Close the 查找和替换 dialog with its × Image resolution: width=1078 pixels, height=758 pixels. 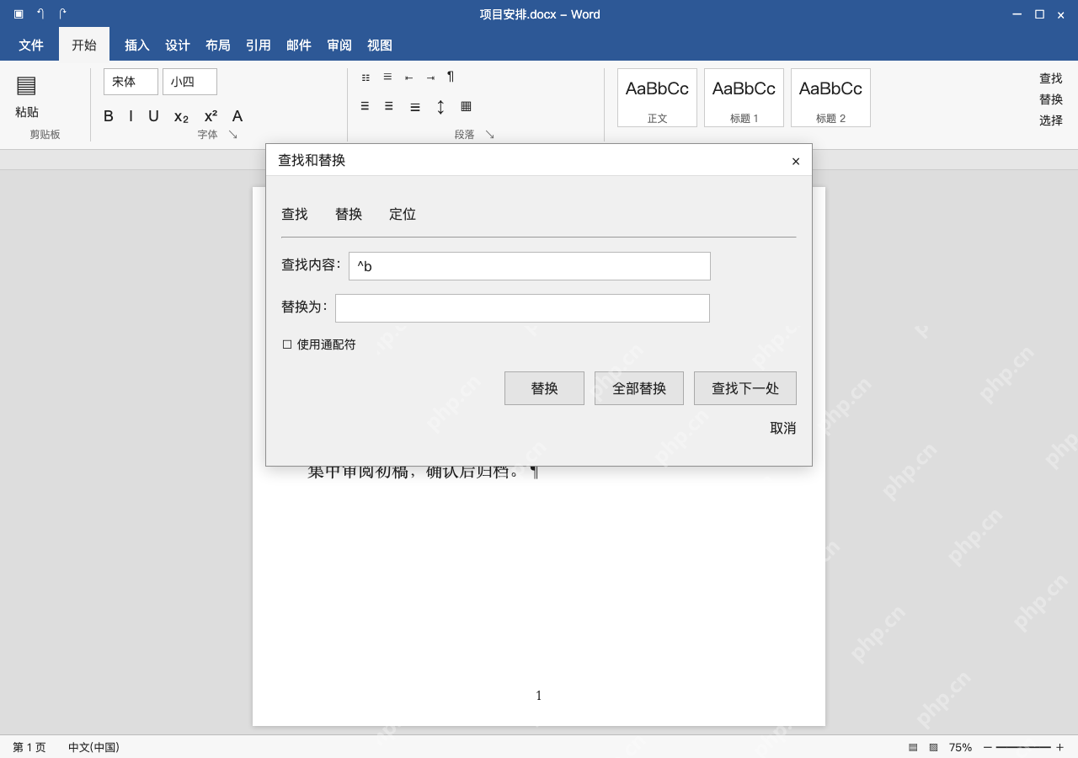click(x=796, y=161)
